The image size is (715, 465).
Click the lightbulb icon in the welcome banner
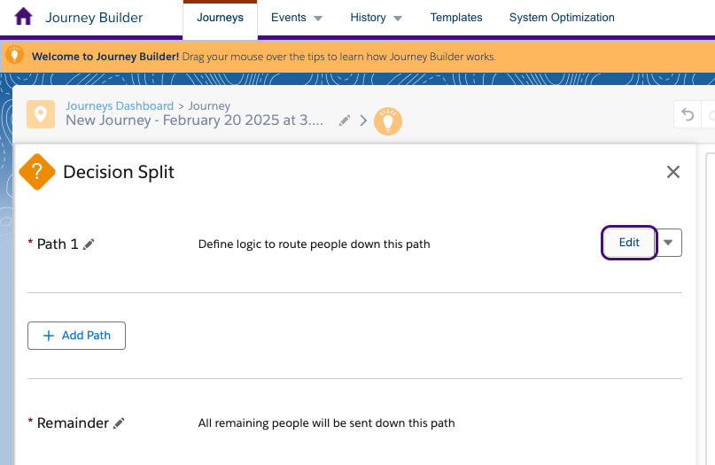pyautogui.click(x=14, y=56)
